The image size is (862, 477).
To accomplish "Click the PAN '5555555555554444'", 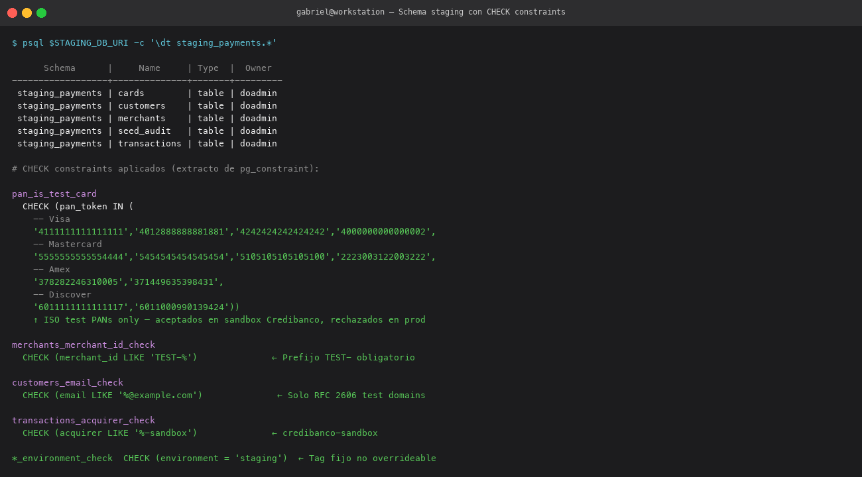I will coord(81,257).
